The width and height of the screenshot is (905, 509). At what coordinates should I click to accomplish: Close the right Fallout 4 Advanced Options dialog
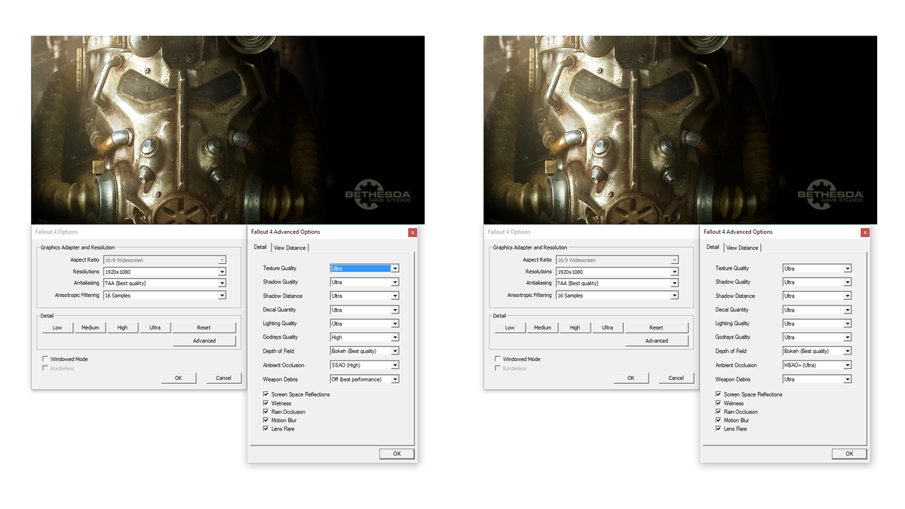click(865, 232)
